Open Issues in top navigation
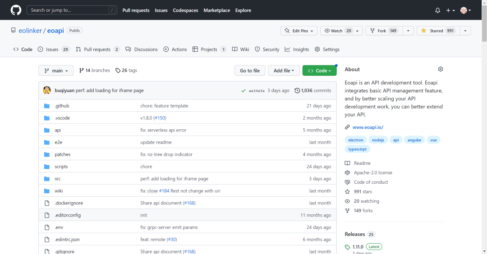 click(x=161, y=10)
